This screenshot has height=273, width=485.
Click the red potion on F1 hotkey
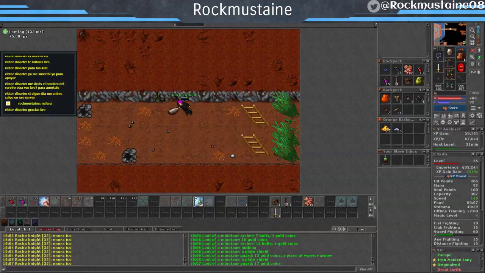[x=11, y=202]
